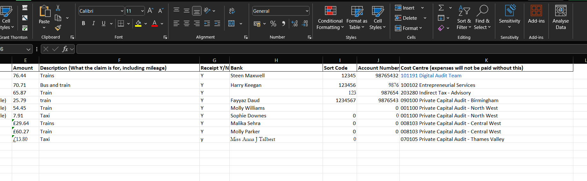The width and height of the screenshot is (587, 181).
Task: Increase font size with the larger A
Action: click(150, 11)
